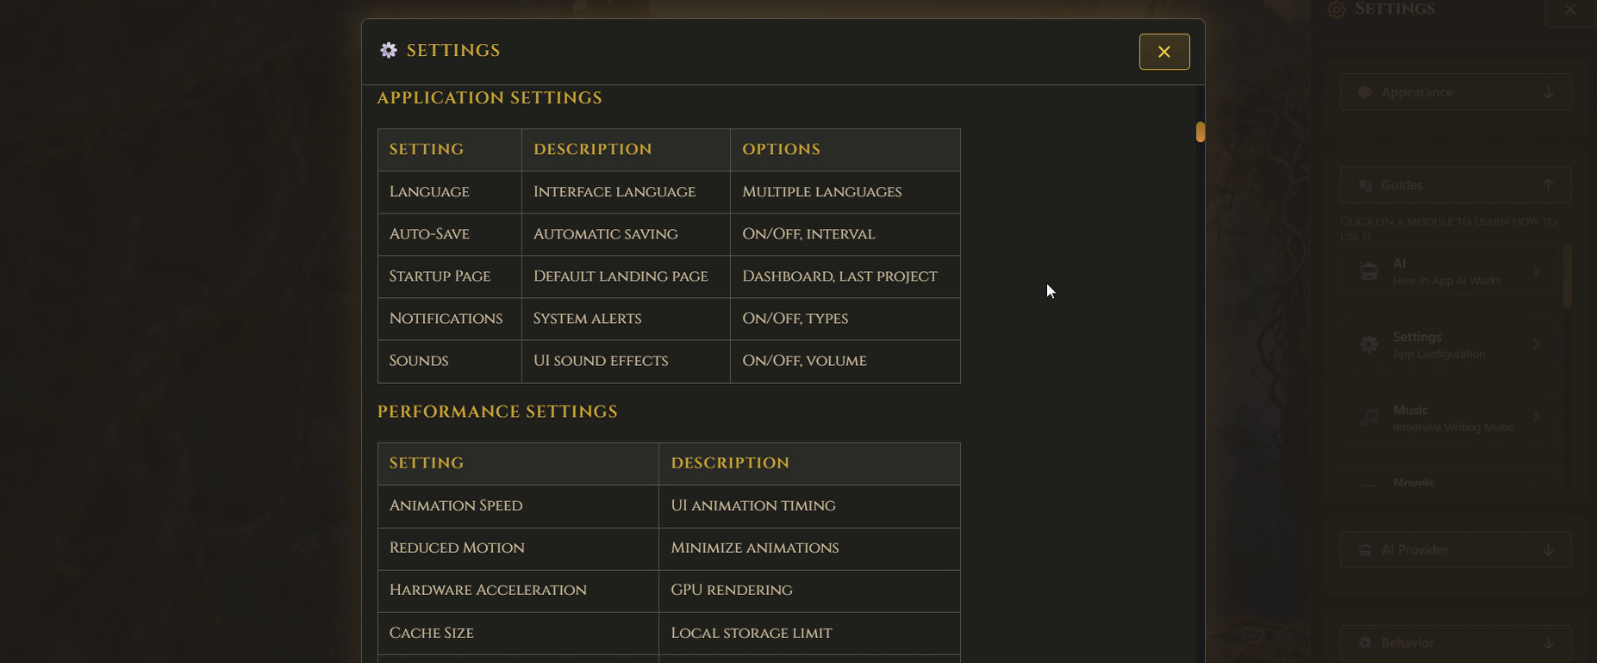Viewport: 1597px width, 663px height.
Task: Click the AI Provider section icon
Action: (1365, 550)
